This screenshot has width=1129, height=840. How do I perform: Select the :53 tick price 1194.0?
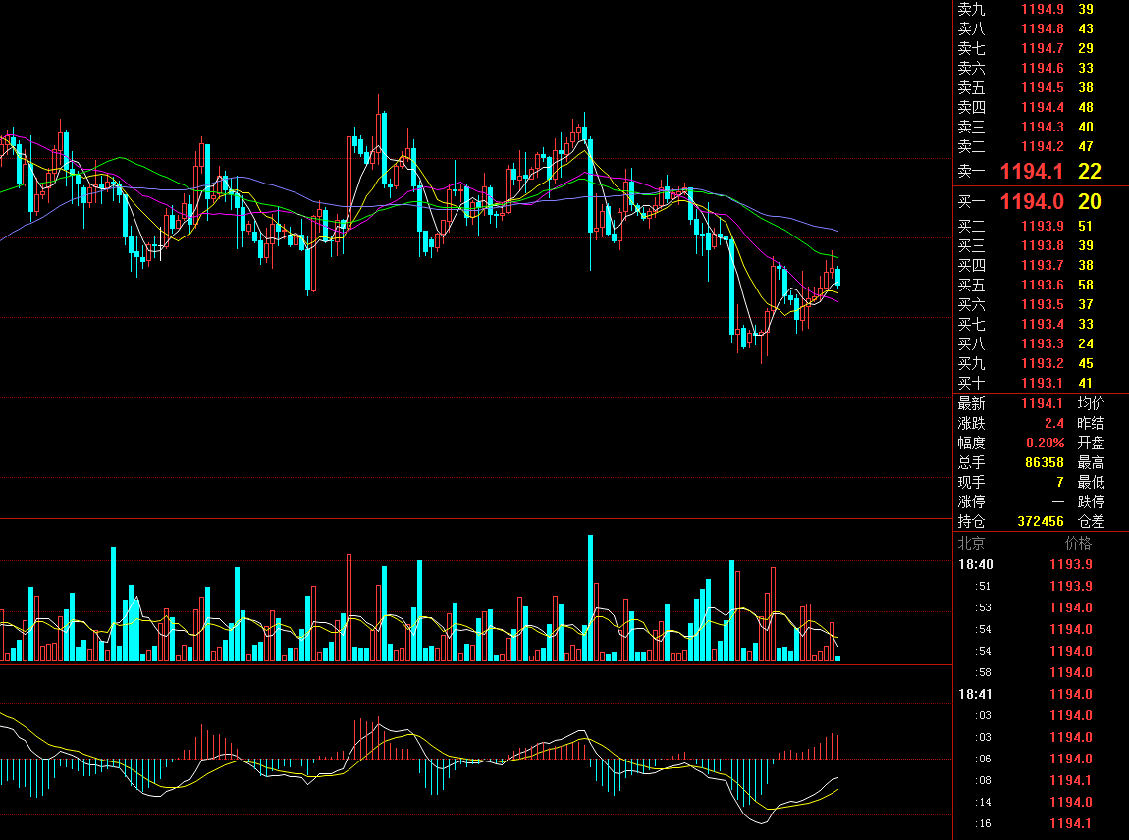pos(1071,607)
